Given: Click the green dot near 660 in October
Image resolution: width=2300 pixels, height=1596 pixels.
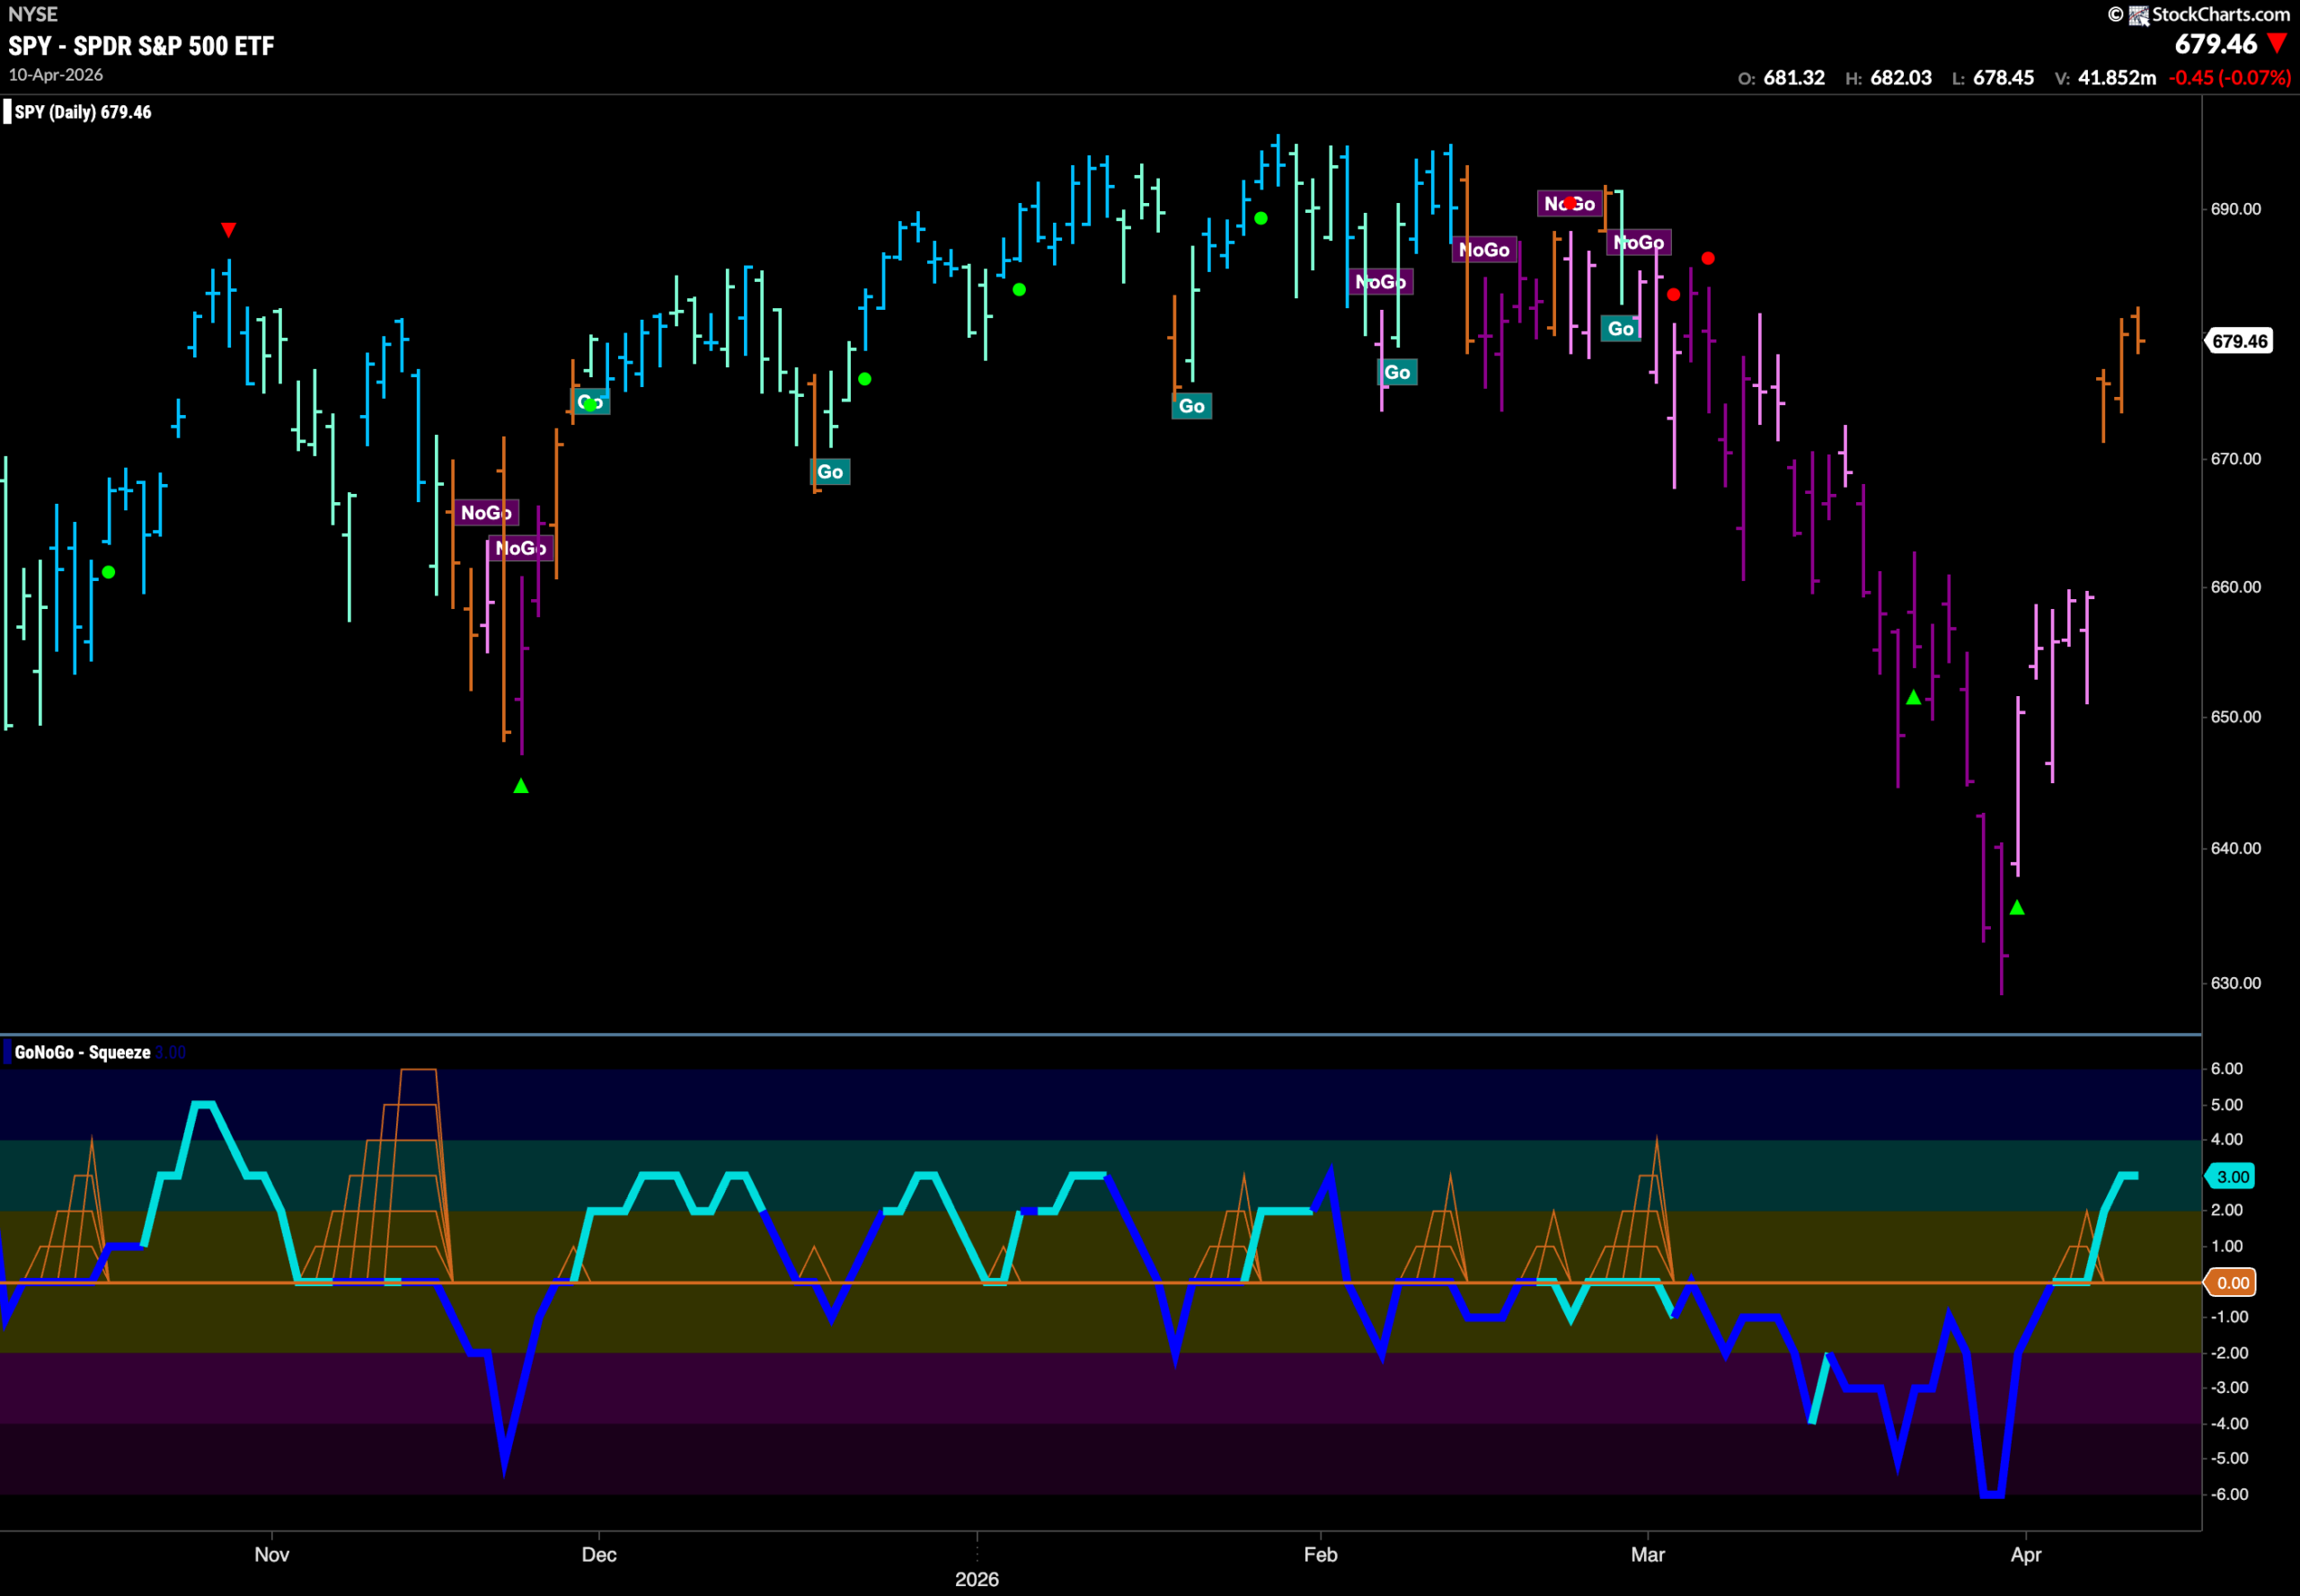Looking at the screenshot, I should click(109, 572).
